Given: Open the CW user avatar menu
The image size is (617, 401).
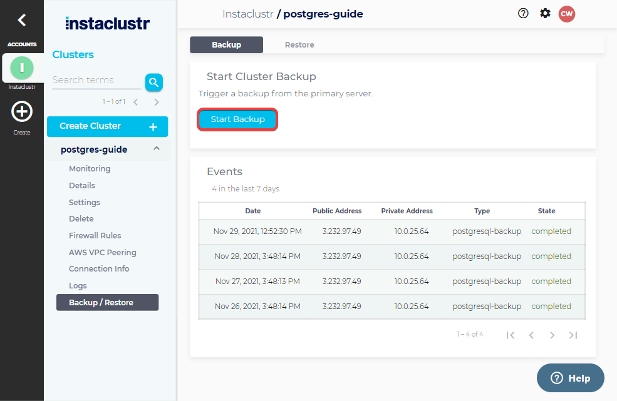Looking at the screenshot, I should [x=567, y=14].
